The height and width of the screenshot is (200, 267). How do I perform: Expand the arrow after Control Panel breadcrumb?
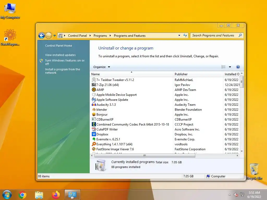(90, 35)
